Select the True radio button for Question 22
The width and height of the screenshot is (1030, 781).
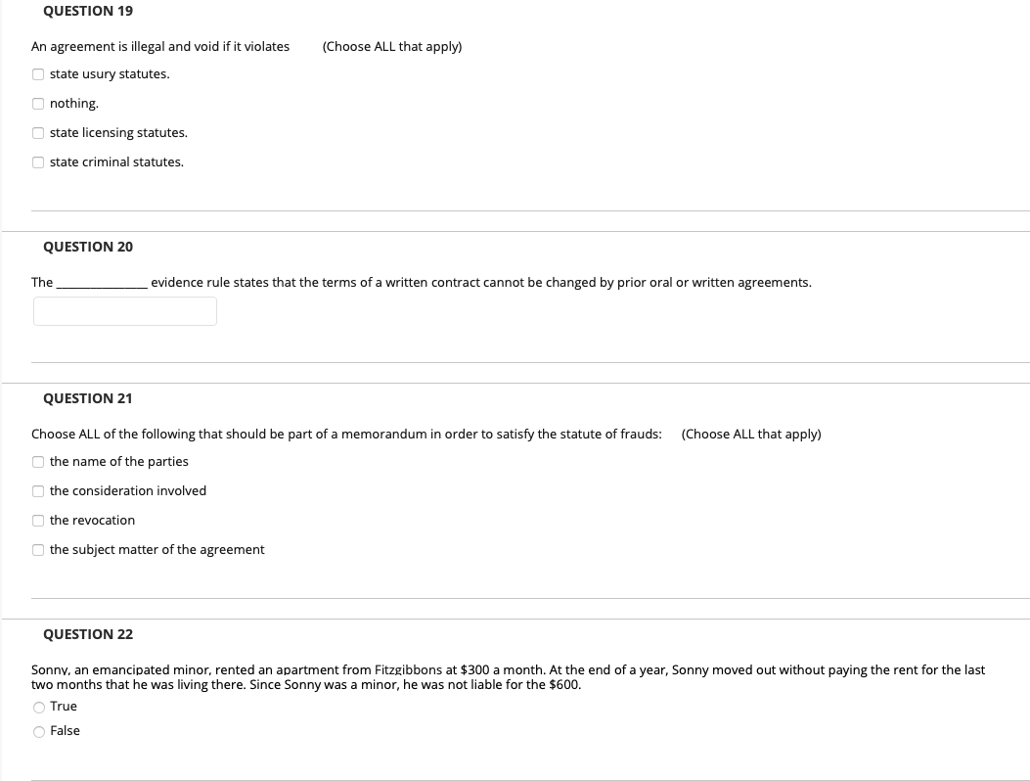point(38,707)
